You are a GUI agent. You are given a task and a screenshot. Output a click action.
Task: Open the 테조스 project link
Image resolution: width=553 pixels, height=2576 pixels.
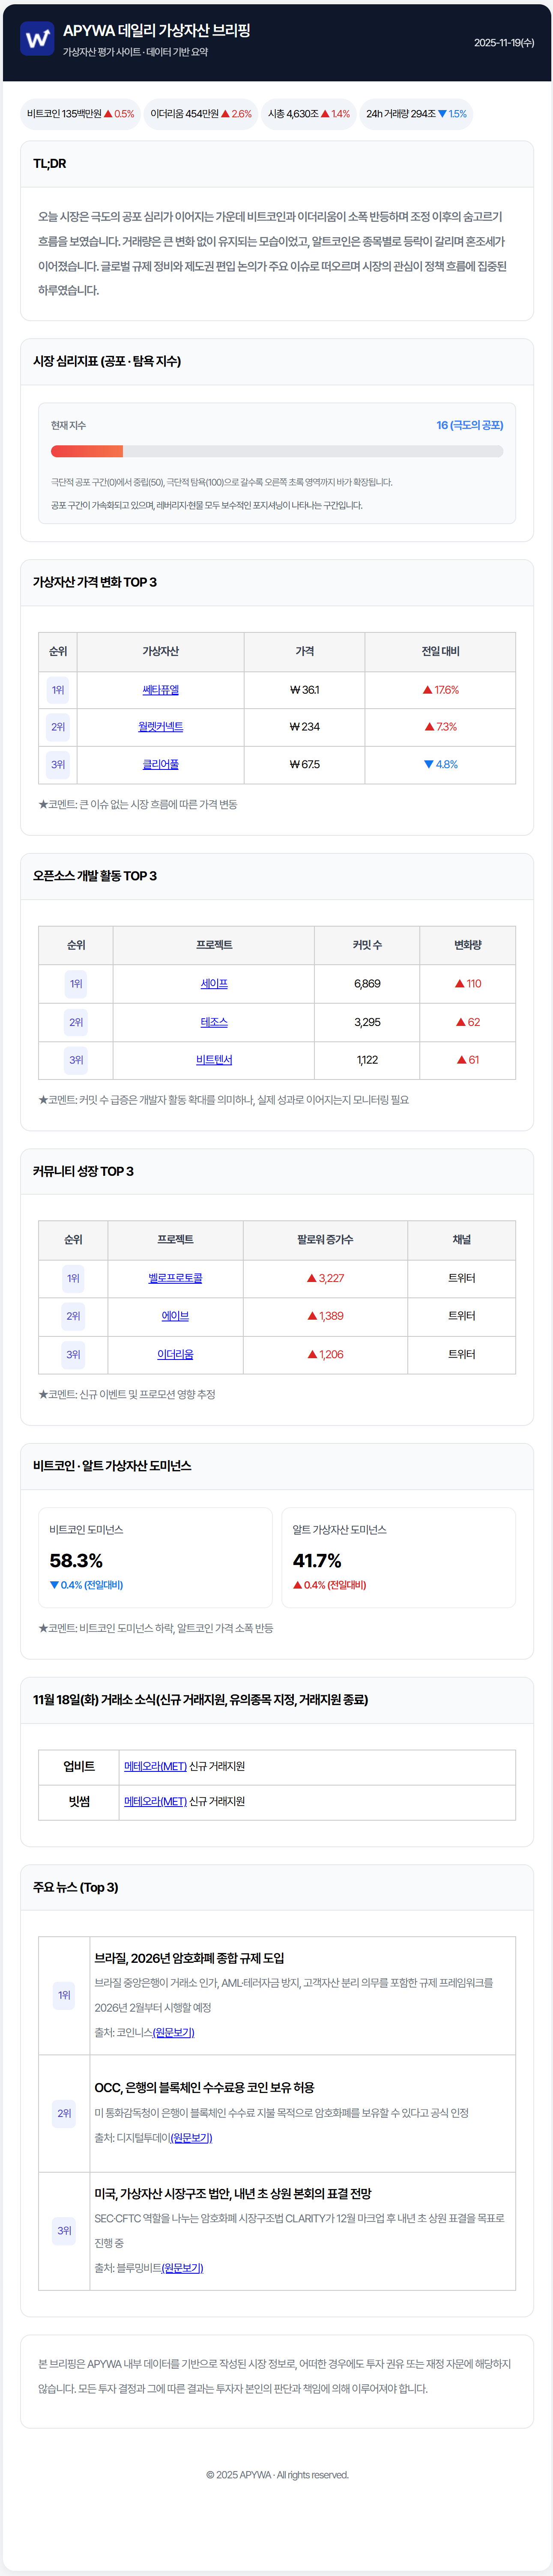click(214, 1022)
